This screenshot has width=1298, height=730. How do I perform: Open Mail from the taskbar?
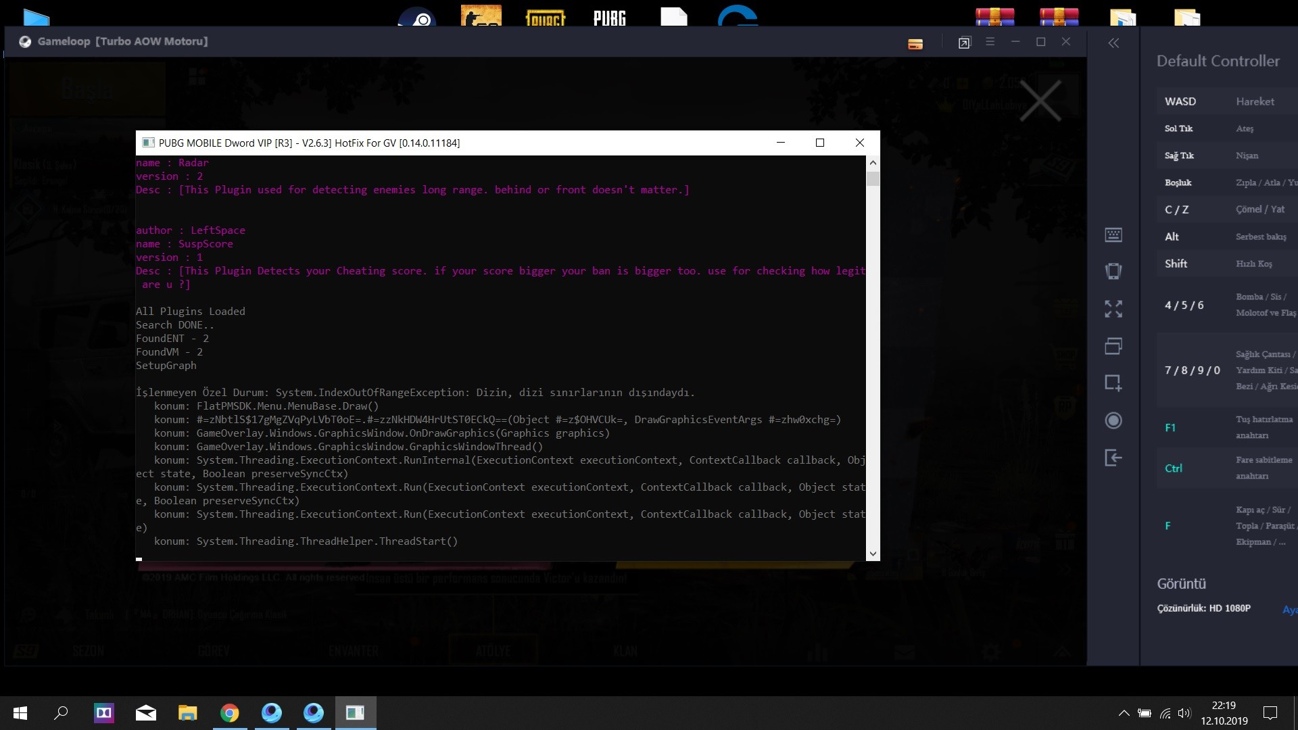tap(146, 713)
